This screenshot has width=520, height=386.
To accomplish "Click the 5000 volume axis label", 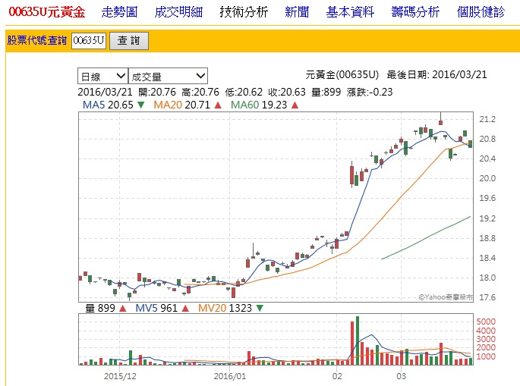I will (486, 322).
